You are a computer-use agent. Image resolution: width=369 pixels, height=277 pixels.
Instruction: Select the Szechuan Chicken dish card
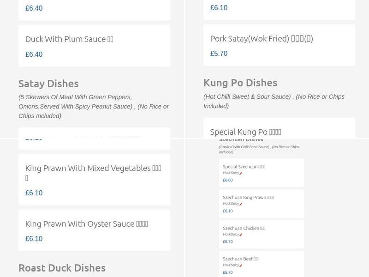pyautogui.click(x=261, y=234)
